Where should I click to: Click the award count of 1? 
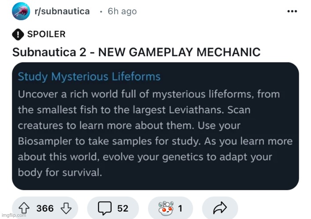pyautogui.click(x=180, y=208)
